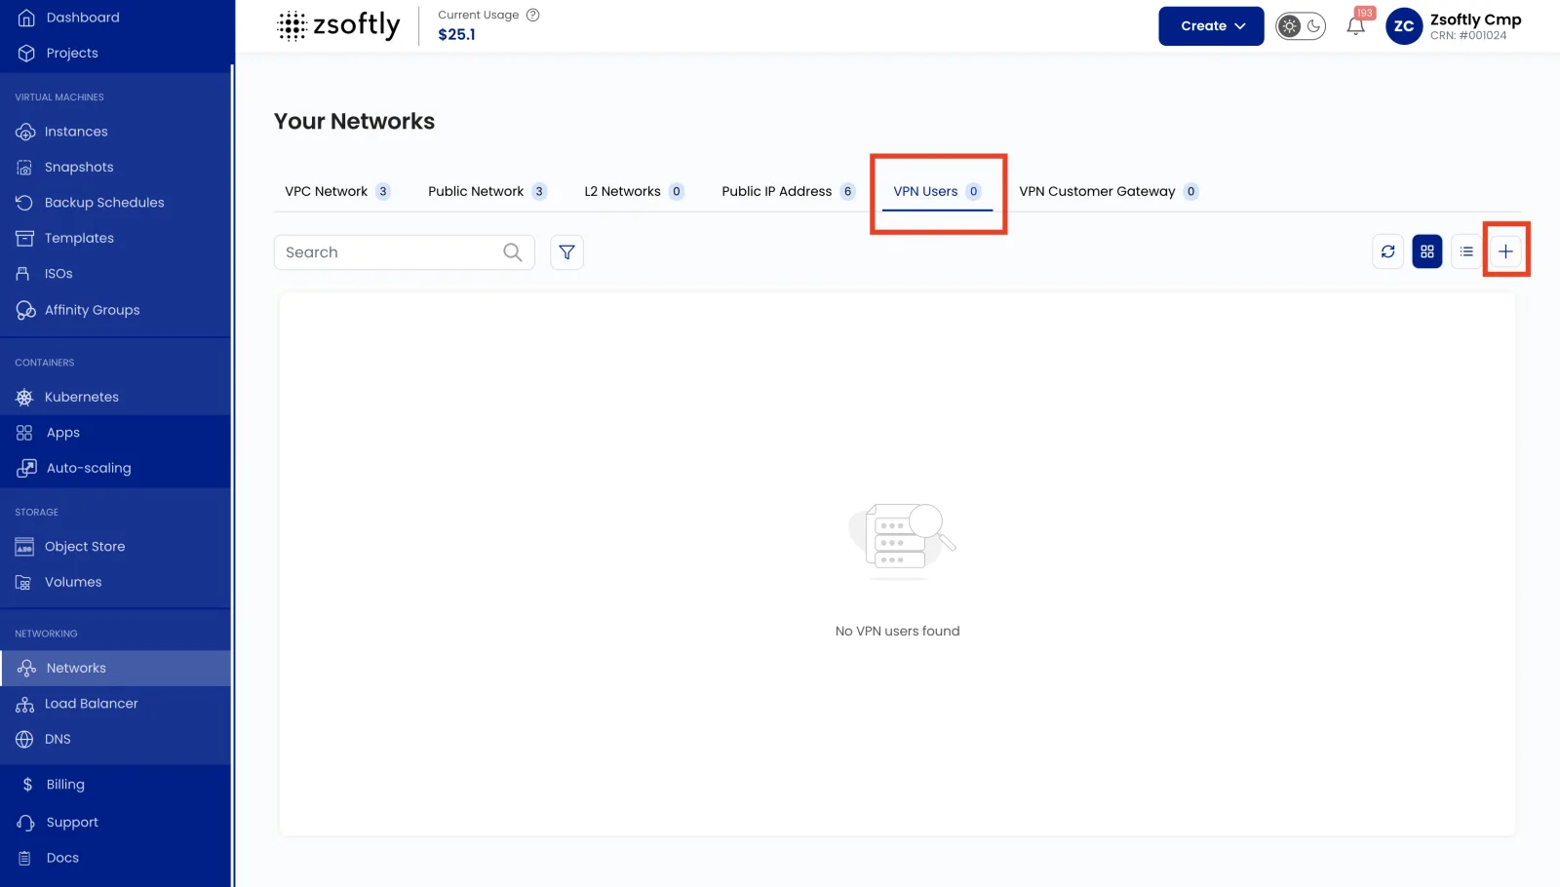Switch to list view
1560x887 pixels.
(1465, 251)
